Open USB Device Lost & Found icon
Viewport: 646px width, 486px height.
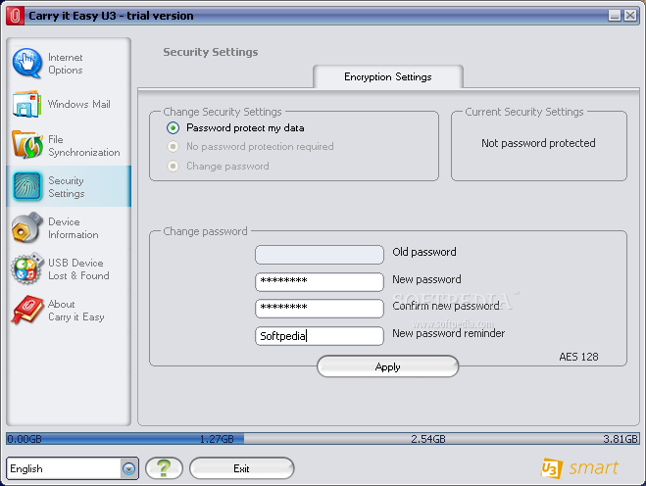tap(27, 268)
